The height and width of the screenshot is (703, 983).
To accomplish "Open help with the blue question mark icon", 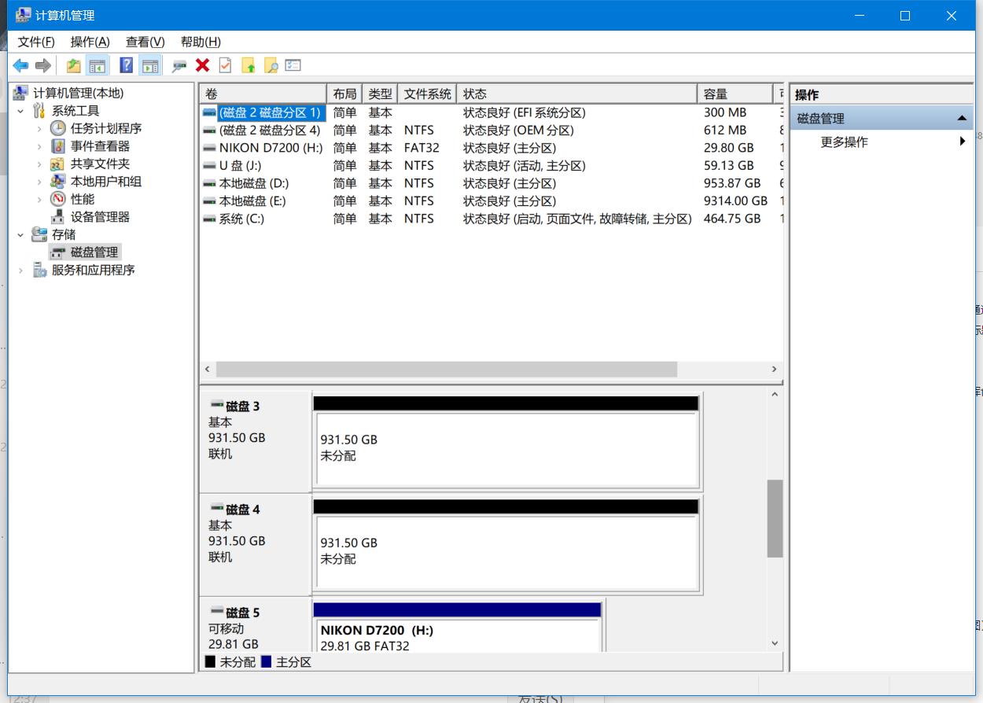I will pyautogui.click(x=126, y=66).
